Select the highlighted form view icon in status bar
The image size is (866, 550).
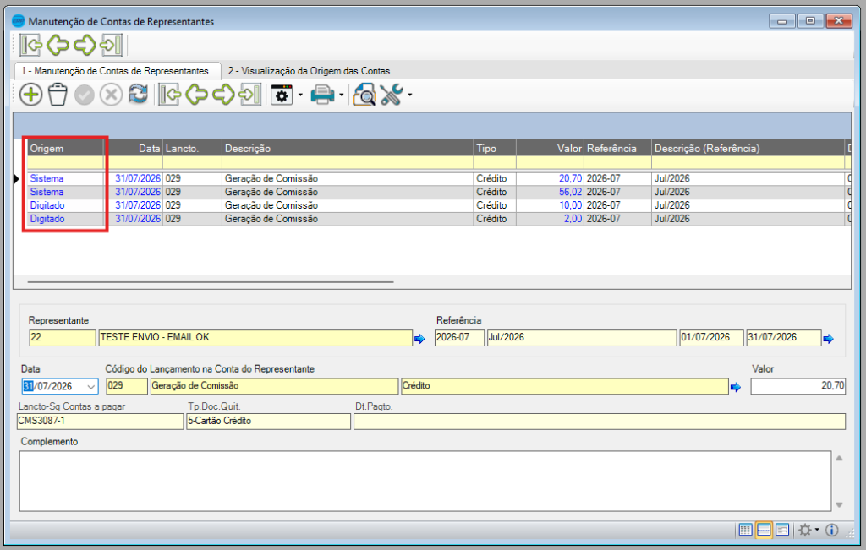pos(764,530)
